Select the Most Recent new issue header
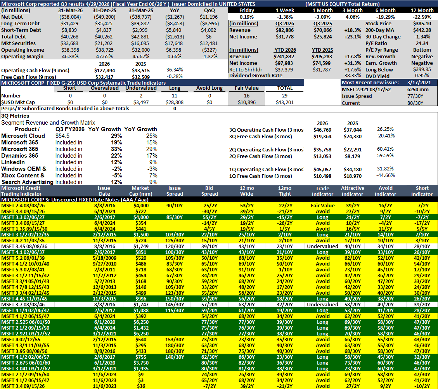 [x=370, y=82]
